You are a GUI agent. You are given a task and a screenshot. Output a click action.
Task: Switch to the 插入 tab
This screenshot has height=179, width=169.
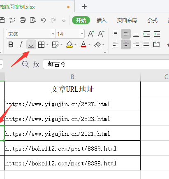coord(101,21)
